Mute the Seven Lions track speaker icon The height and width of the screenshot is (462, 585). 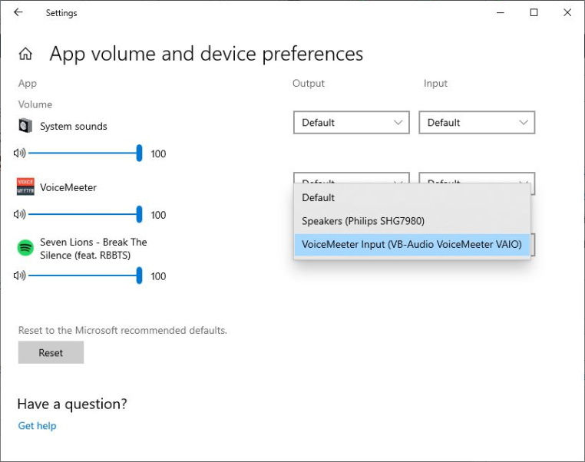pyautogui.click(x=19, y=276)
